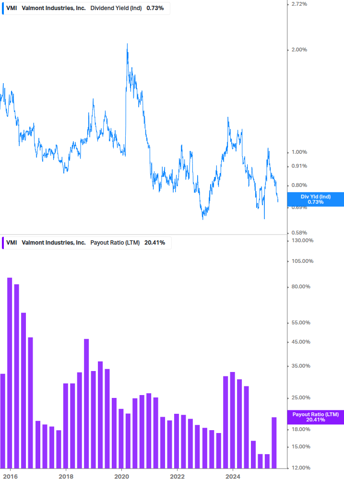Select the blue Div Yld (Ind) 0.73% axis tag
Screen dimensions: 344x483
pos(315,199)
